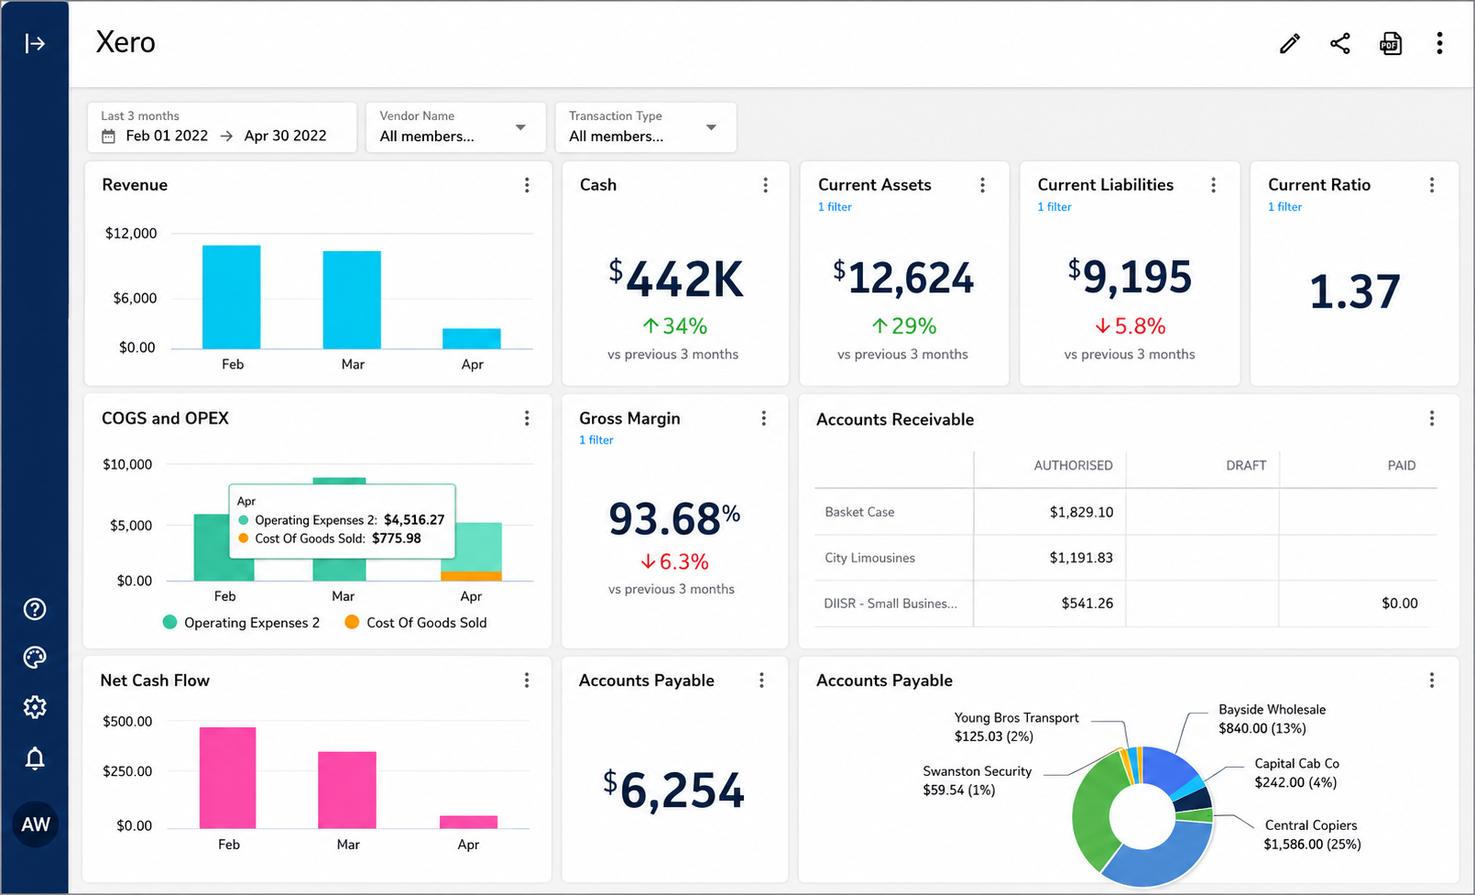Open Gross Margin card options menu
The image size is (1475, 895).
[x=763, y=419]
